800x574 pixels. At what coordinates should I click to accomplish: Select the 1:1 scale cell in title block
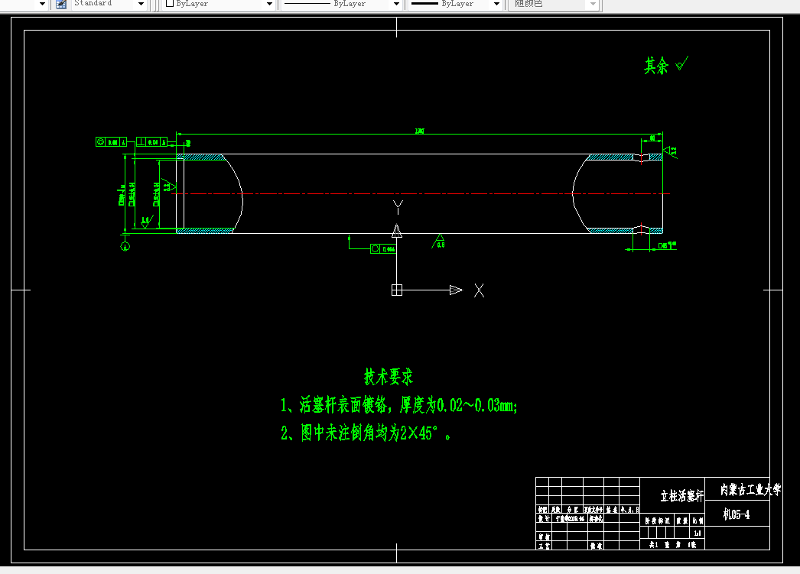[x=698, y=533]
